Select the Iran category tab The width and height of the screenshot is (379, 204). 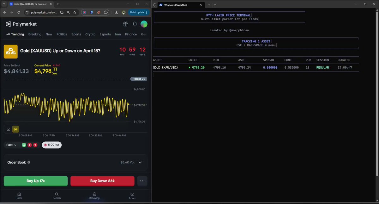[118, 34]
